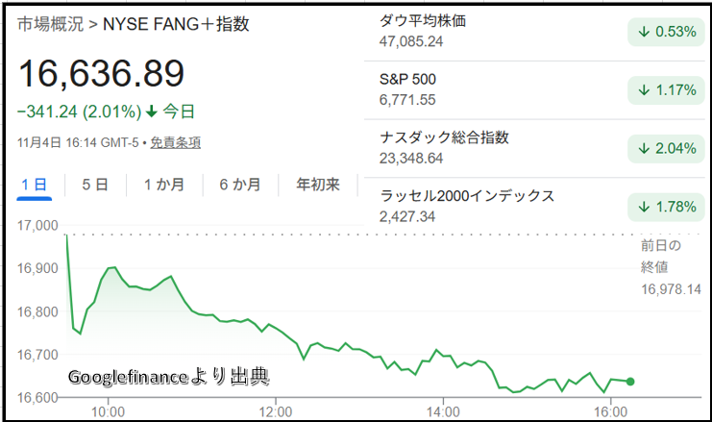Screen dimensions: 712x422
Task: Show the 6か月 chart range
Action: (239, 185)
